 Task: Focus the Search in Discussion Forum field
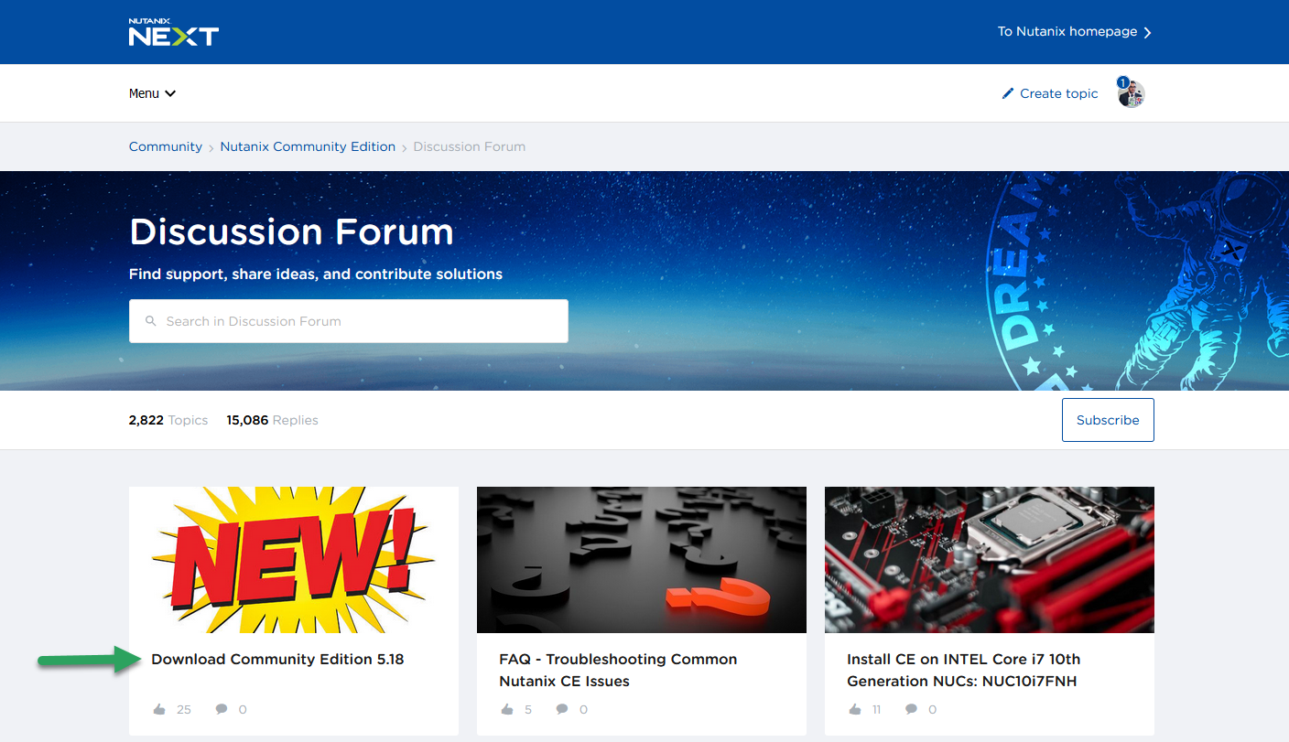[349, 321]
